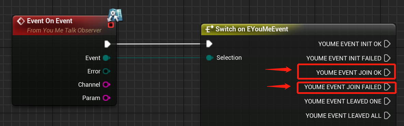
Task: Select the Switch on EYouMeEvent node header
Action: coord(297,29)
